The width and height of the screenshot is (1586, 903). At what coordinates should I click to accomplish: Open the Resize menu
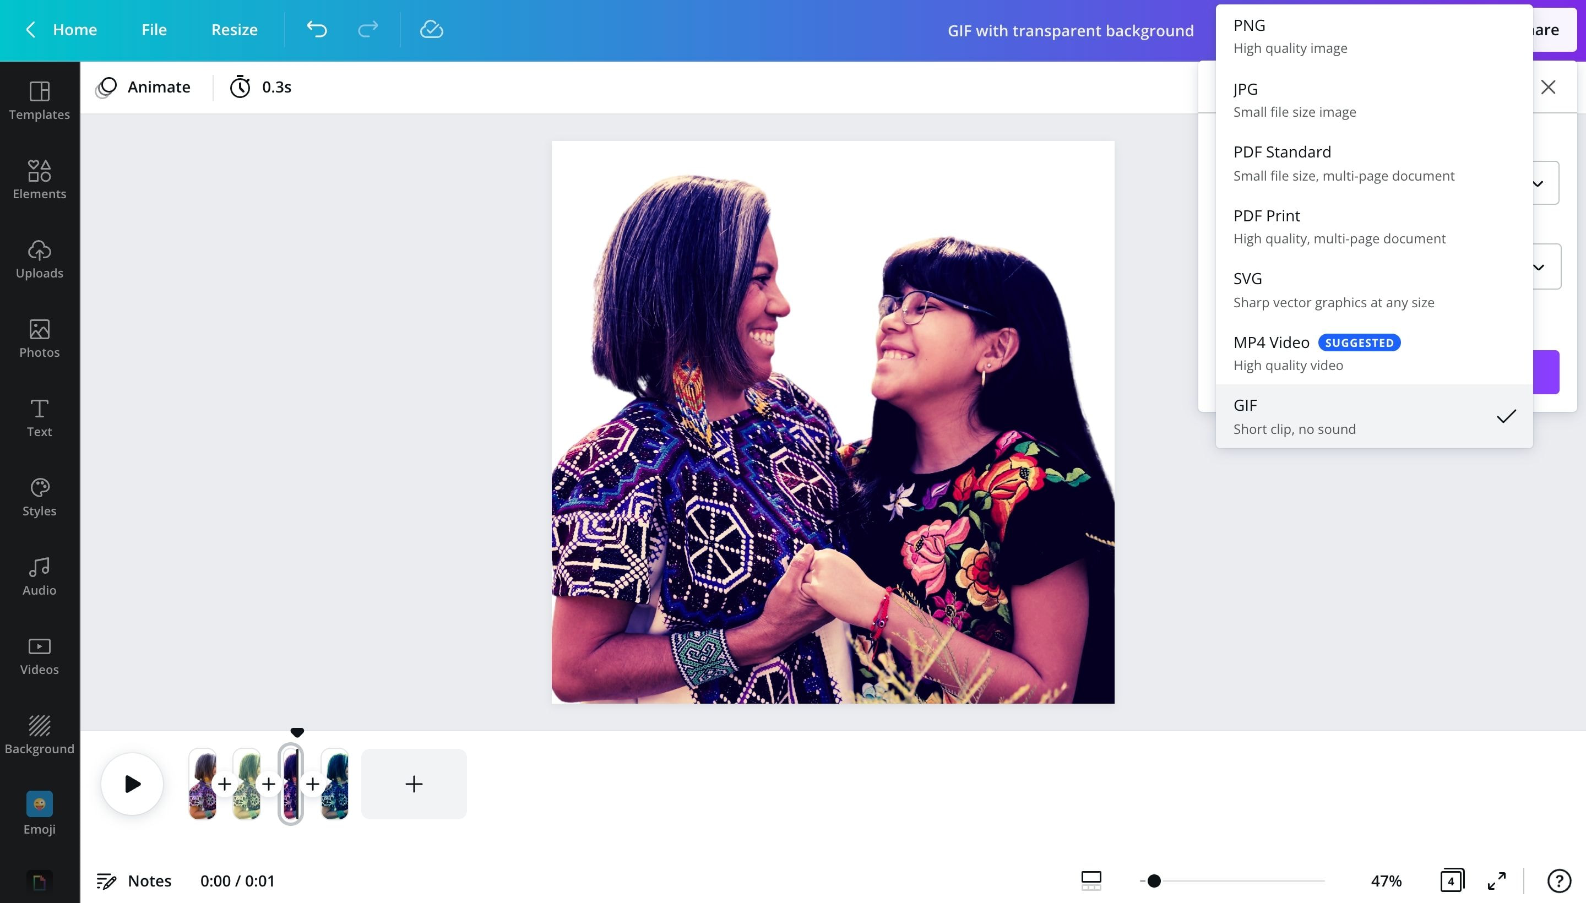point(234,29)
